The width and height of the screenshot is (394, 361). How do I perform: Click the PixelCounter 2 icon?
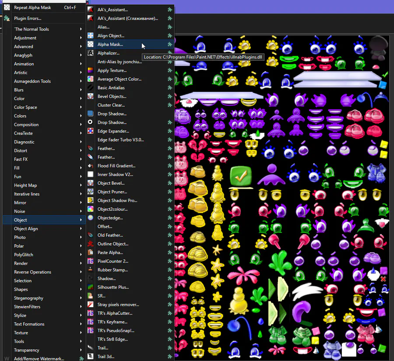[91, 261]
